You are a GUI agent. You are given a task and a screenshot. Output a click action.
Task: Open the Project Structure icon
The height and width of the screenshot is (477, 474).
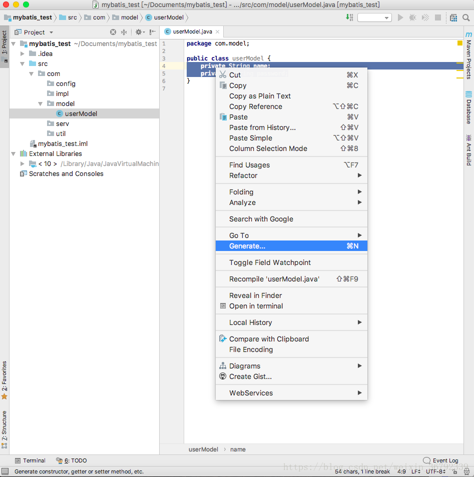click(x=453, y=17)
